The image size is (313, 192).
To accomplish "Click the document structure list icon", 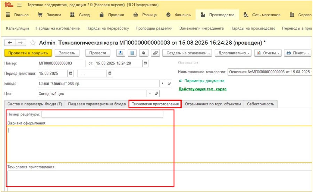I will (132, 53).
